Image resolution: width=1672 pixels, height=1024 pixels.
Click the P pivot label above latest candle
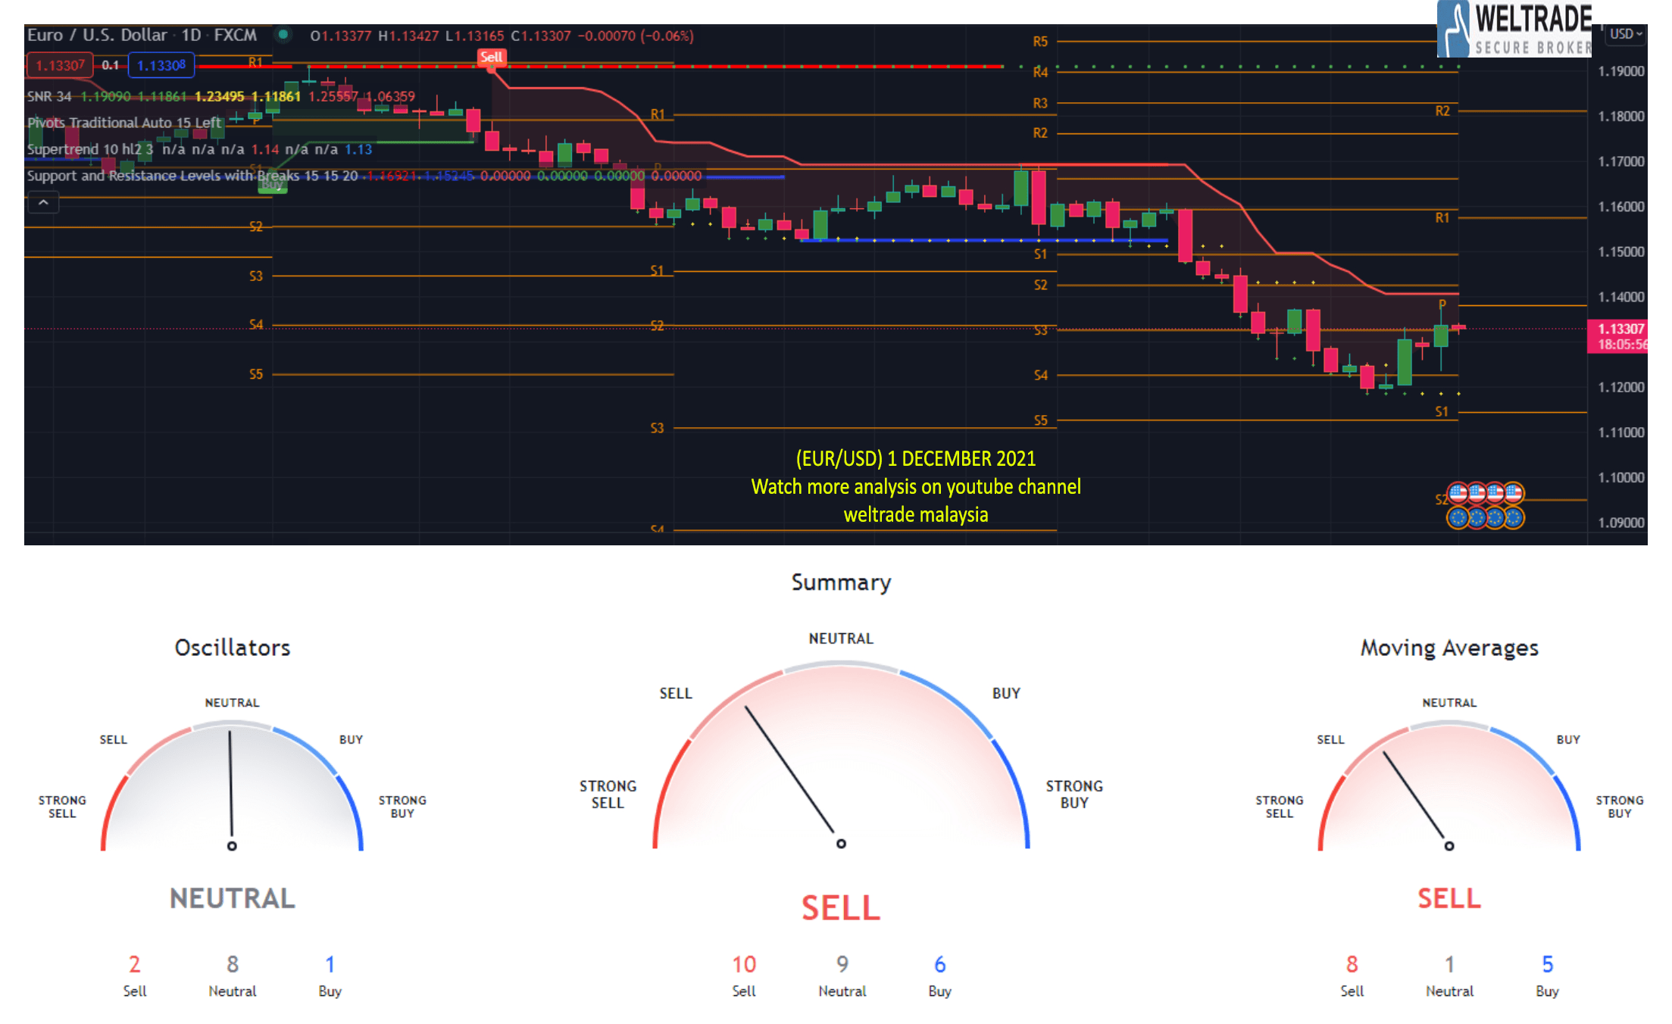tap(1442, 304)
